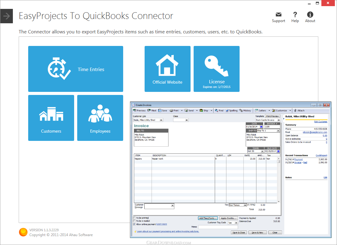This screenshot has width=337, height=245.
Task: Expand the Send dropdown arrow
Action: click(197, 111)
